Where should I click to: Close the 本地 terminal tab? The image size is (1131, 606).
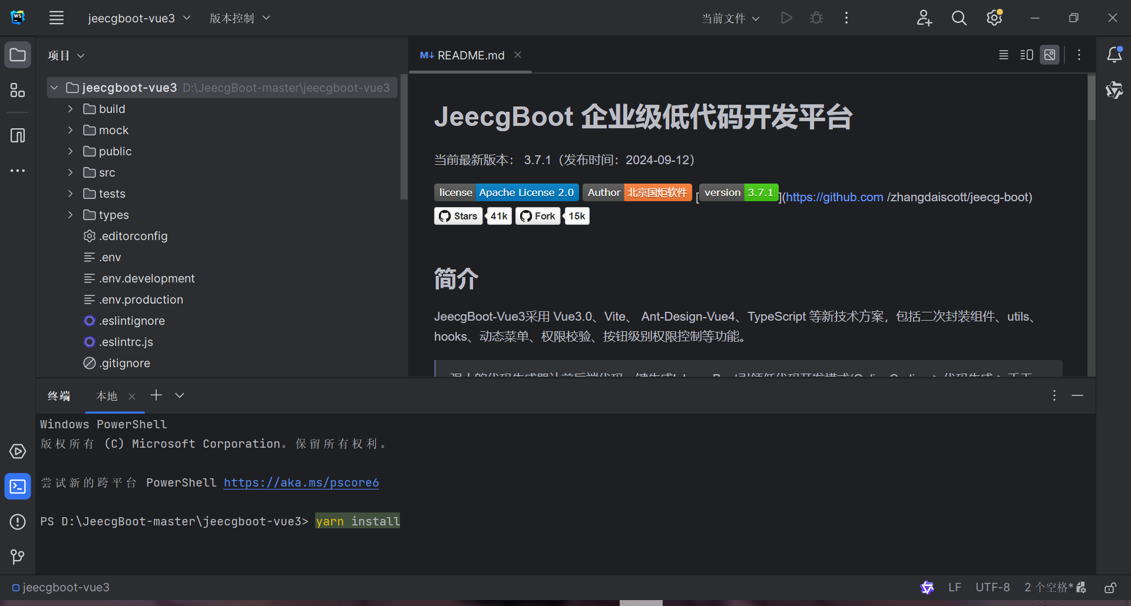pos(132,397)
